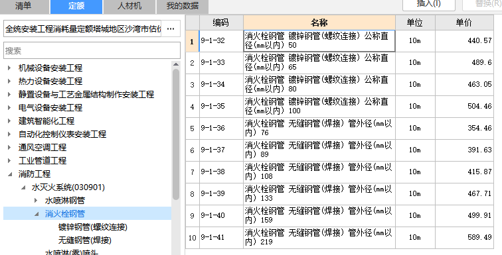
Task: Click price cell 489.6
Action: pos(464,63)
